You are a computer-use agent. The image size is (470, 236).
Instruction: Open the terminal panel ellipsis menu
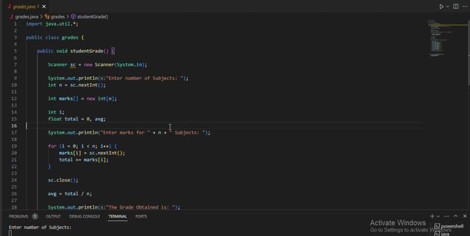[x=446, y=216]
